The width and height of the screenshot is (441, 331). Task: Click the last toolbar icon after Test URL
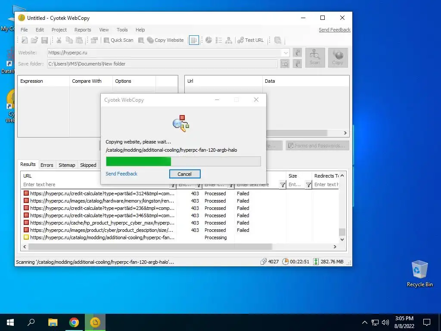click(278, 40)
